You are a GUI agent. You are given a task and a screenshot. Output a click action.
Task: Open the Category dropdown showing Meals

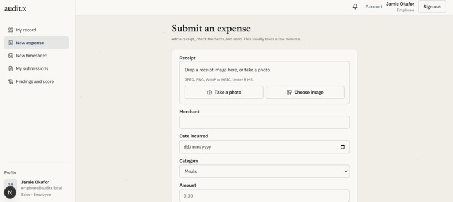[x=264, y=171]
